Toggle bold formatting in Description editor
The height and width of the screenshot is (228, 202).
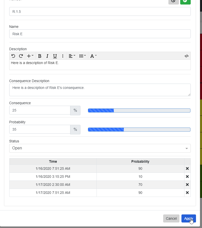coord(40,56)
